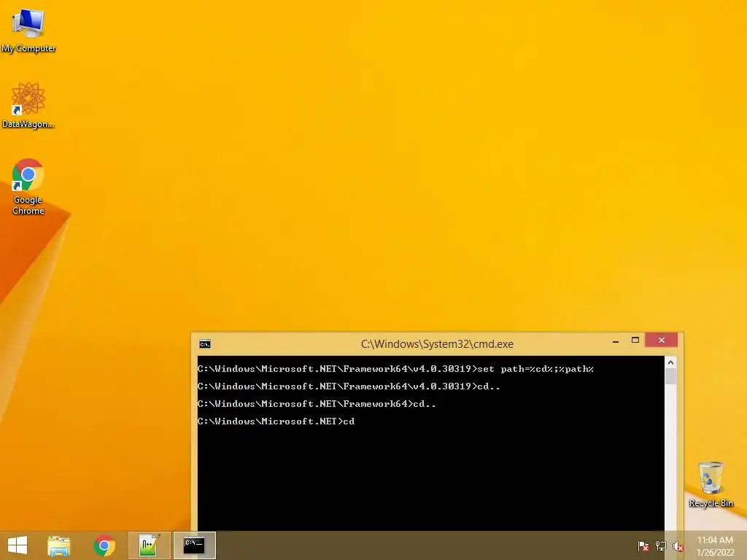Open the cmd window system menu icon

[x=205, y=344]
